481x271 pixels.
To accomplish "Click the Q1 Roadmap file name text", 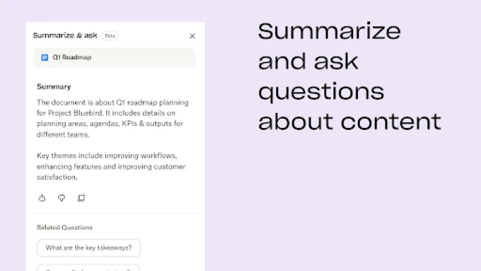I will [72, 58].
